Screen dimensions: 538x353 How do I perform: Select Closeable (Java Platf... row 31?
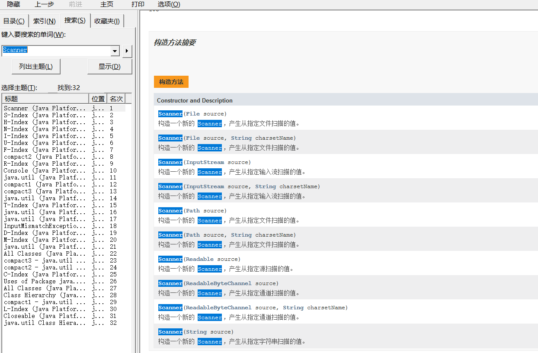[64, 316]
